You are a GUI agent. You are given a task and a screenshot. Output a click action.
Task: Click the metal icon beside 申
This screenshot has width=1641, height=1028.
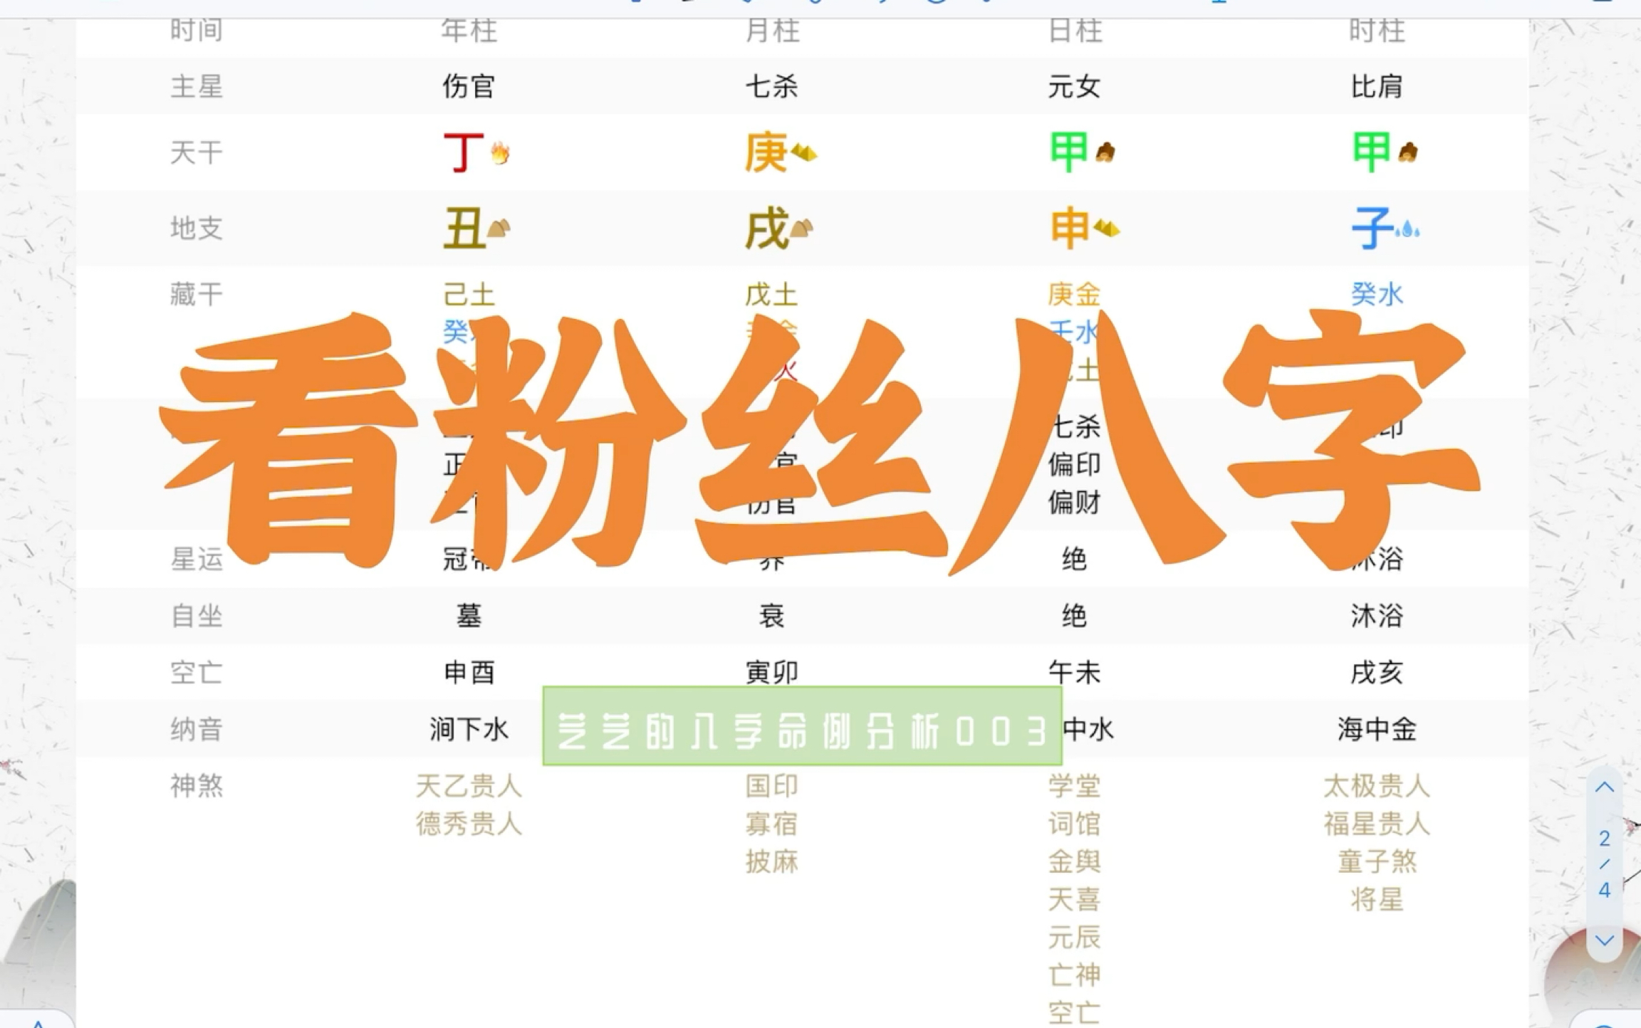coord(1106,229)
